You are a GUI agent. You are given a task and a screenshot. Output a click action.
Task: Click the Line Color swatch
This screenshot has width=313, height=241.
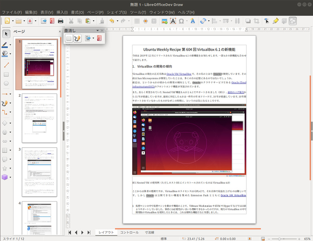5,45
